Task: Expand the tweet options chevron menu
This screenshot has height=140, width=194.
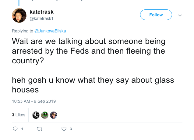Action: pos(180,15)
